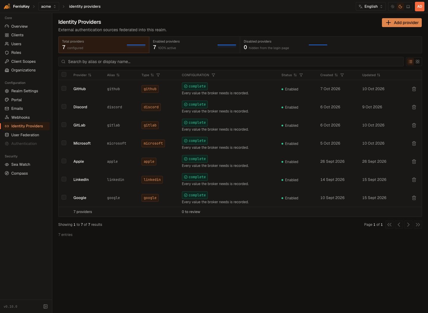
Task: Open the acme realm selector dropdown
Action: pos(48,7)
